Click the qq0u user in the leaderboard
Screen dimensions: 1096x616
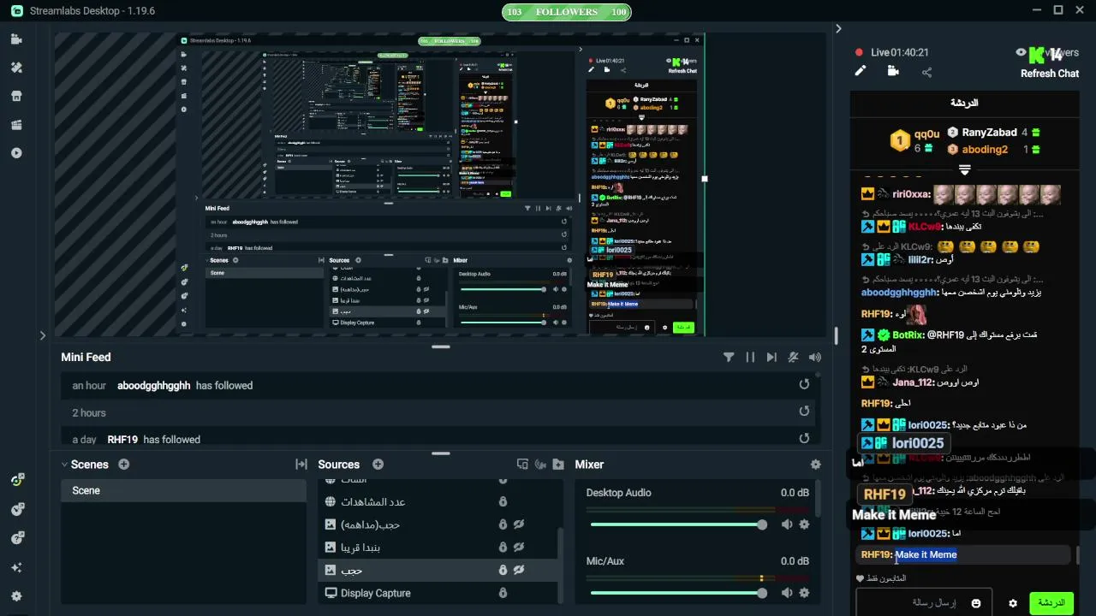pyautogui.click(x=926, y=133)
